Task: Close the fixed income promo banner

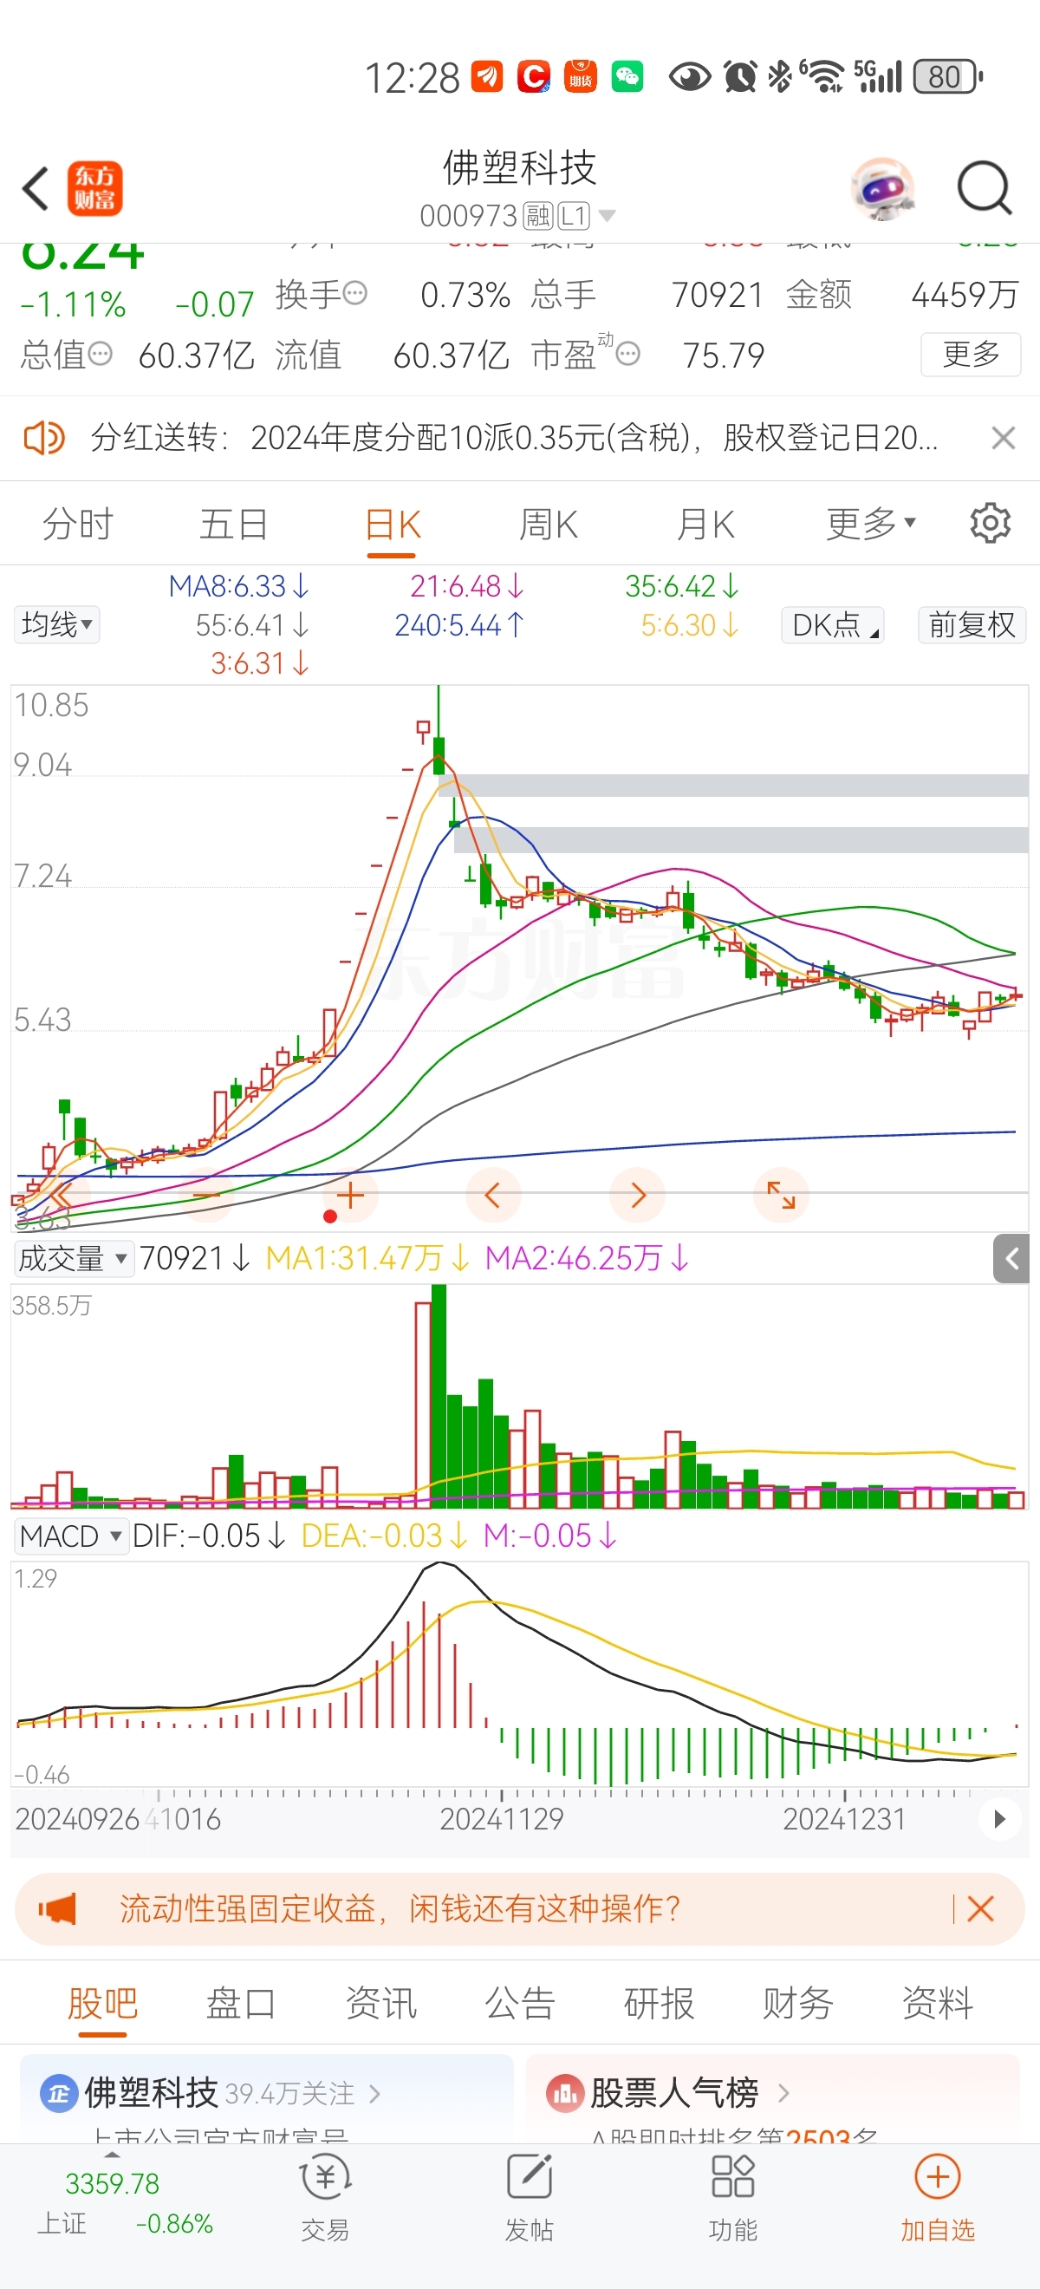Action: tap(980, 1908)
